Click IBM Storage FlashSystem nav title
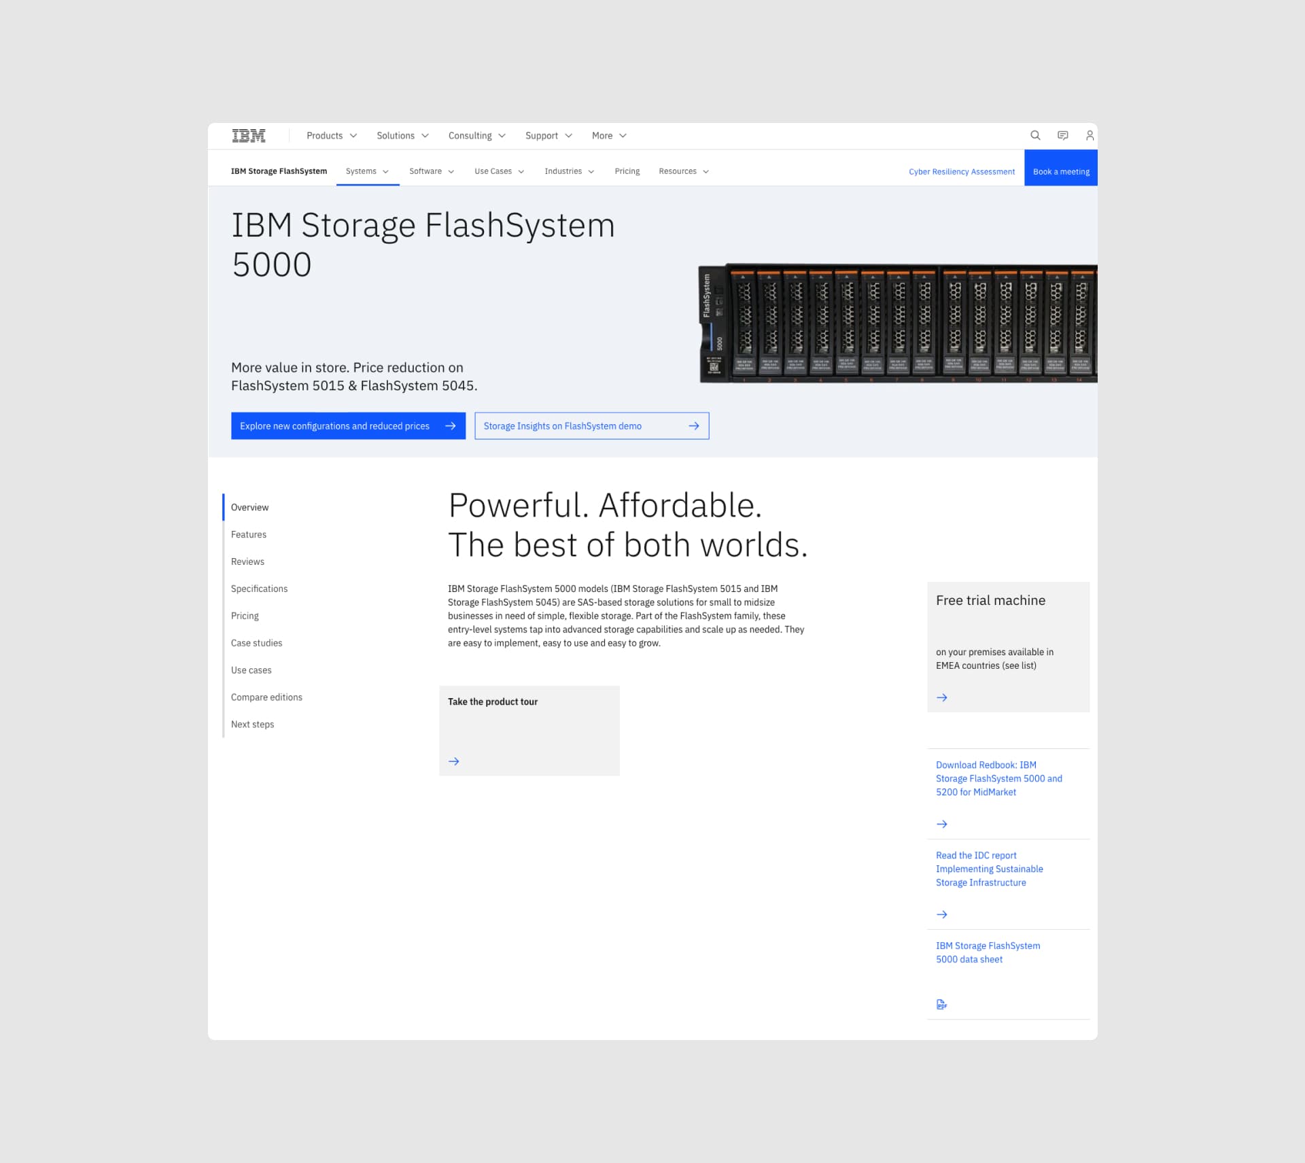The height and width of the screenshot is (1163, 1305). pos(279,171)
